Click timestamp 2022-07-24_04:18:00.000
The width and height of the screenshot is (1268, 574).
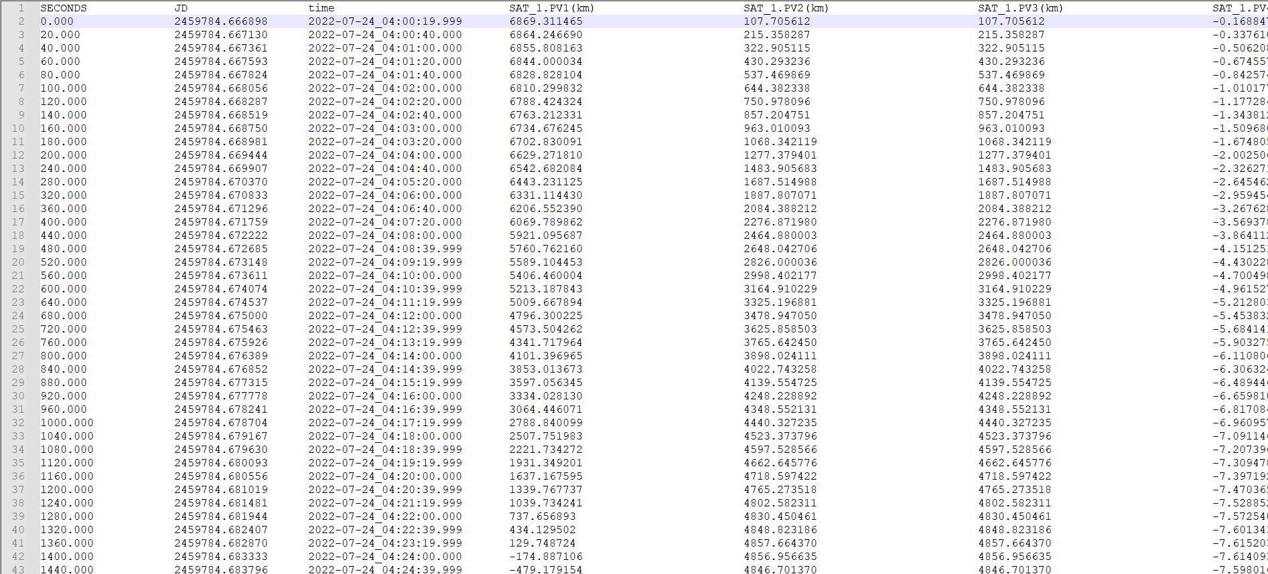point(385,436)
